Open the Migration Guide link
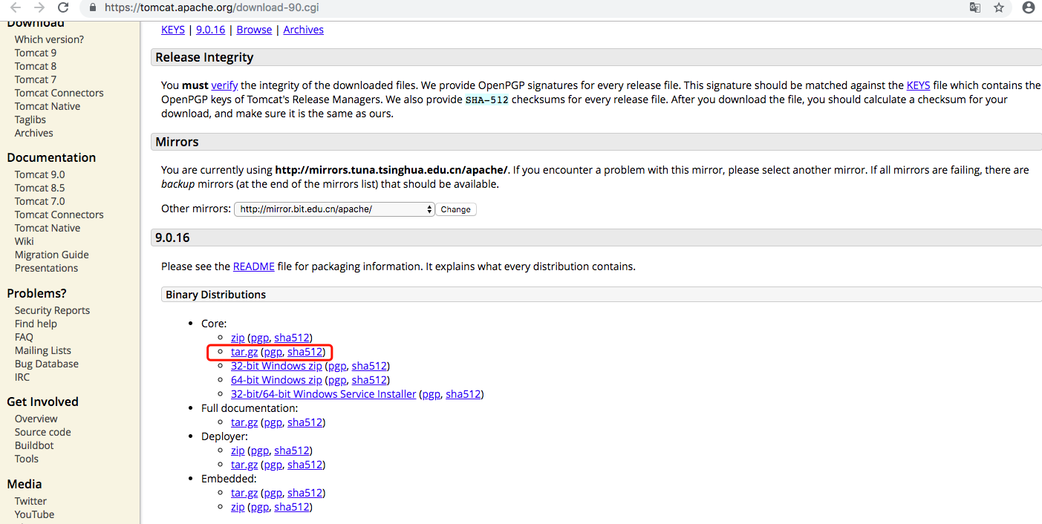The width and height of the screenshot is (1042, 524). click(x=52, y=255)
